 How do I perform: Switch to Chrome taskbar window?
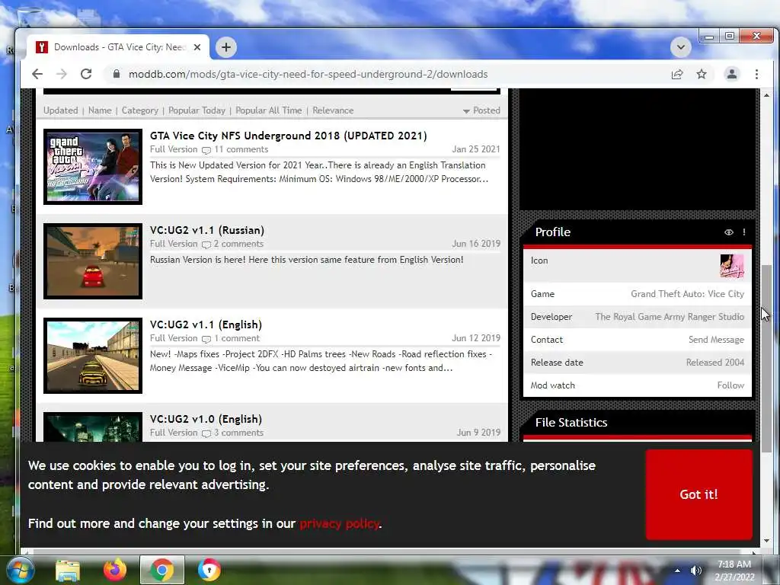coord(162,570)
